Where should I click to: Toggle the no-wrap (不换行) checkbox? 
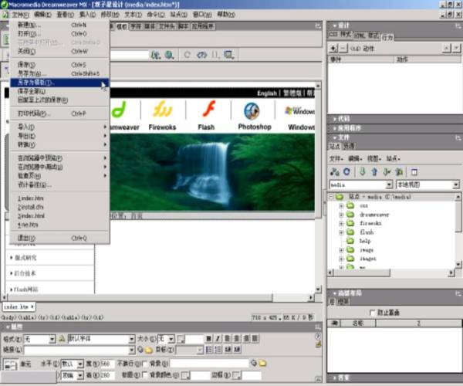point(145,364)
